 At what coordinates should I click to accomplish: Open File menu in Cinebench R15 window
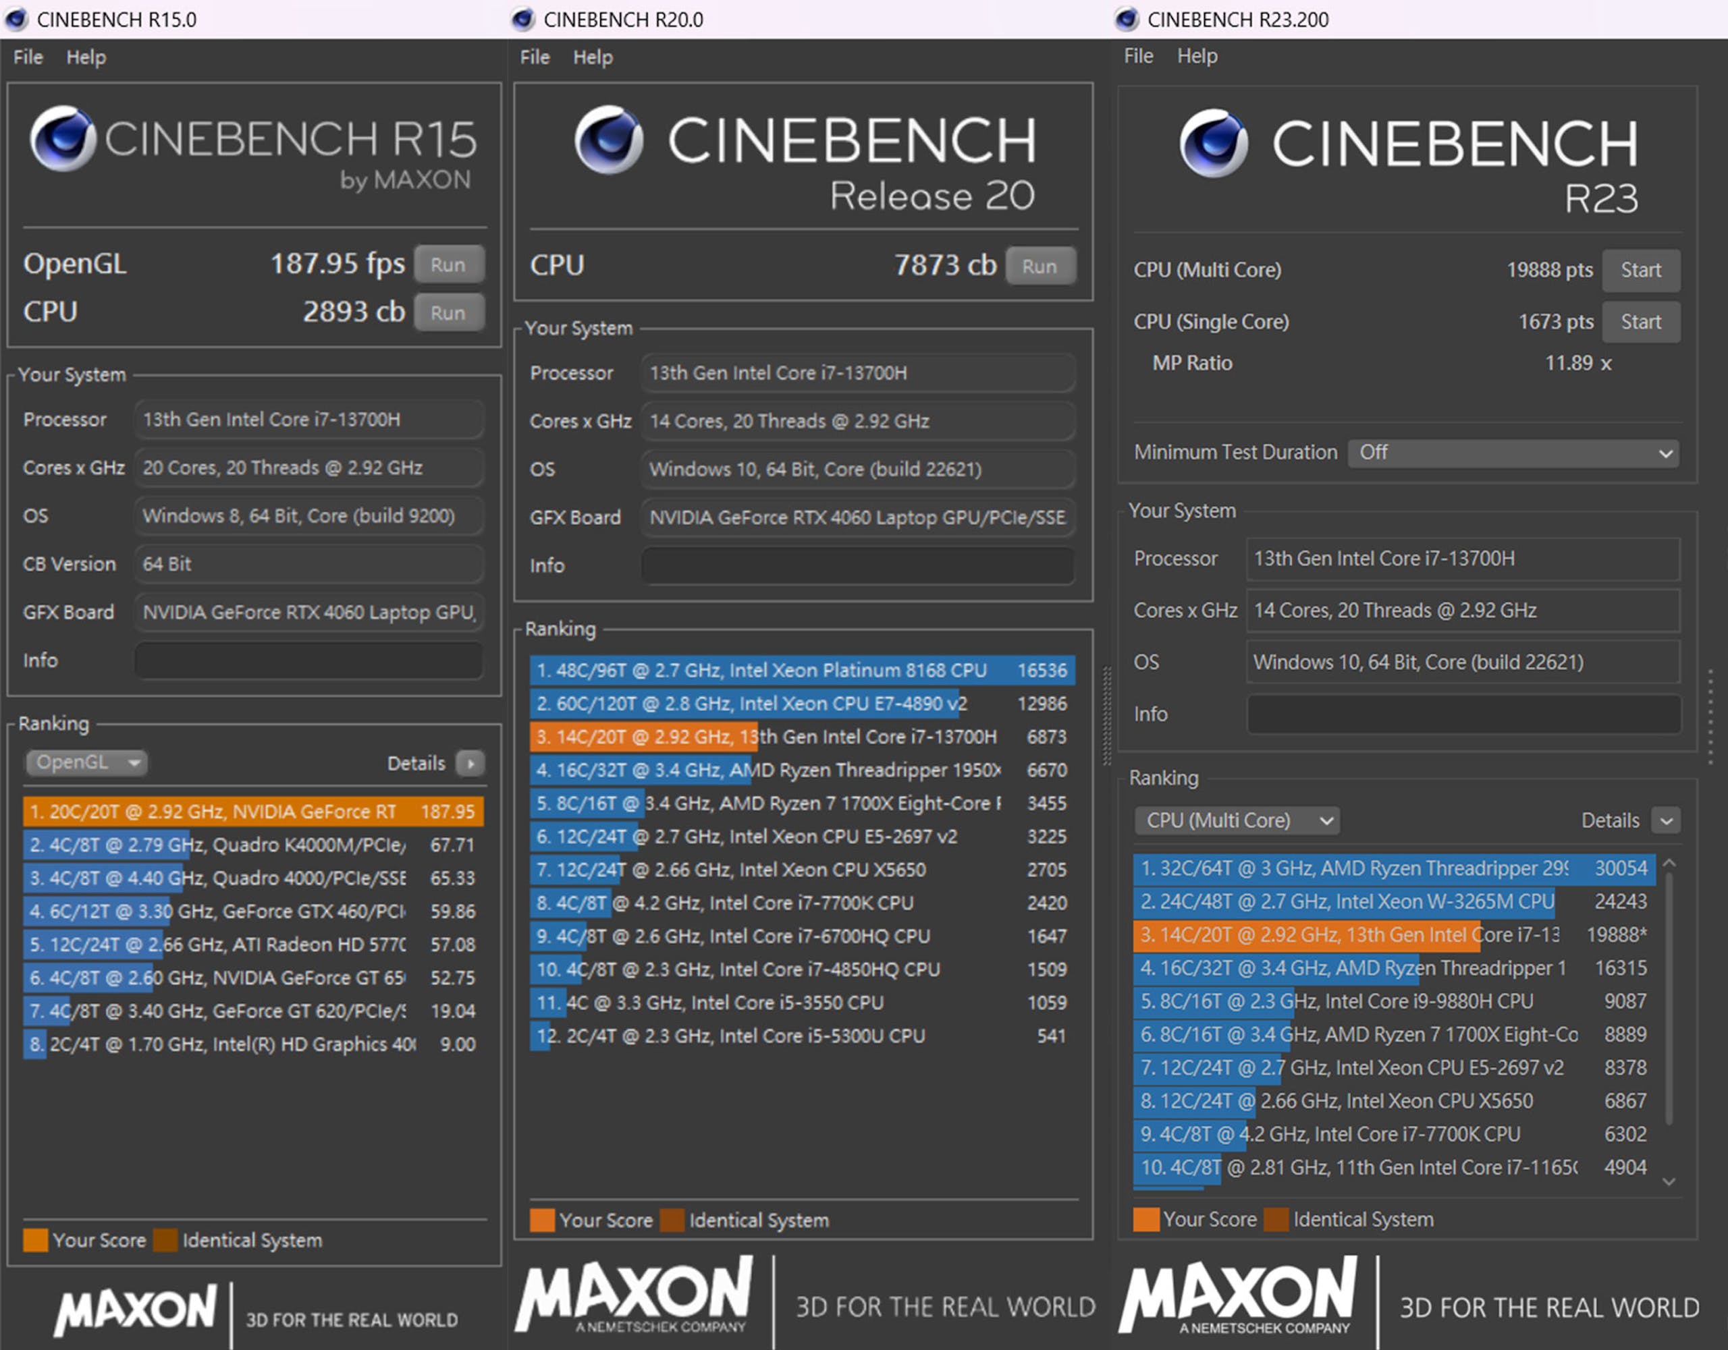[28, 57]
